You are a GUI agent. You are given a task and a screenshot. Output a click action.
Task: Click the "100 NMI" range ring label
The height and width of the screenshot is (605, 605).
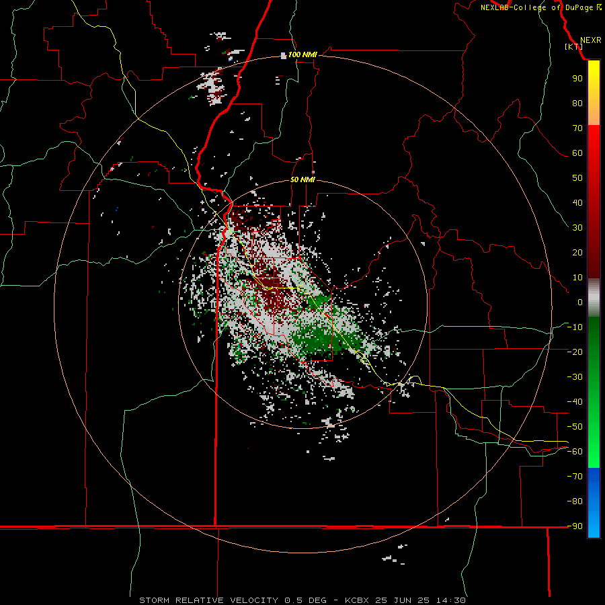302,54
